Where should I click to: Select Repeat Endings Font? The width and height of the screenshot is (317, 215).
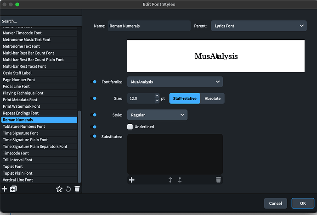(39, 113)
